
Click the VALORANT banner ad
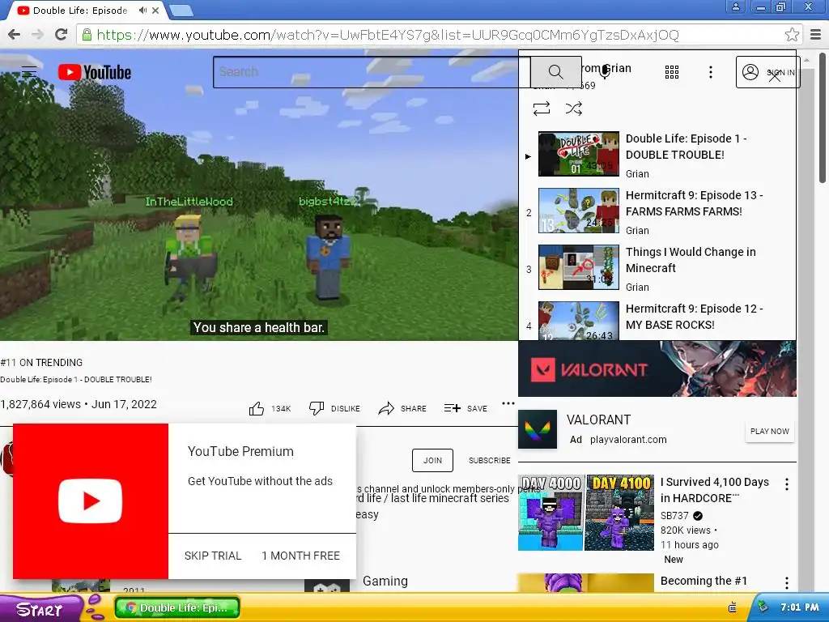click(657, 369)
